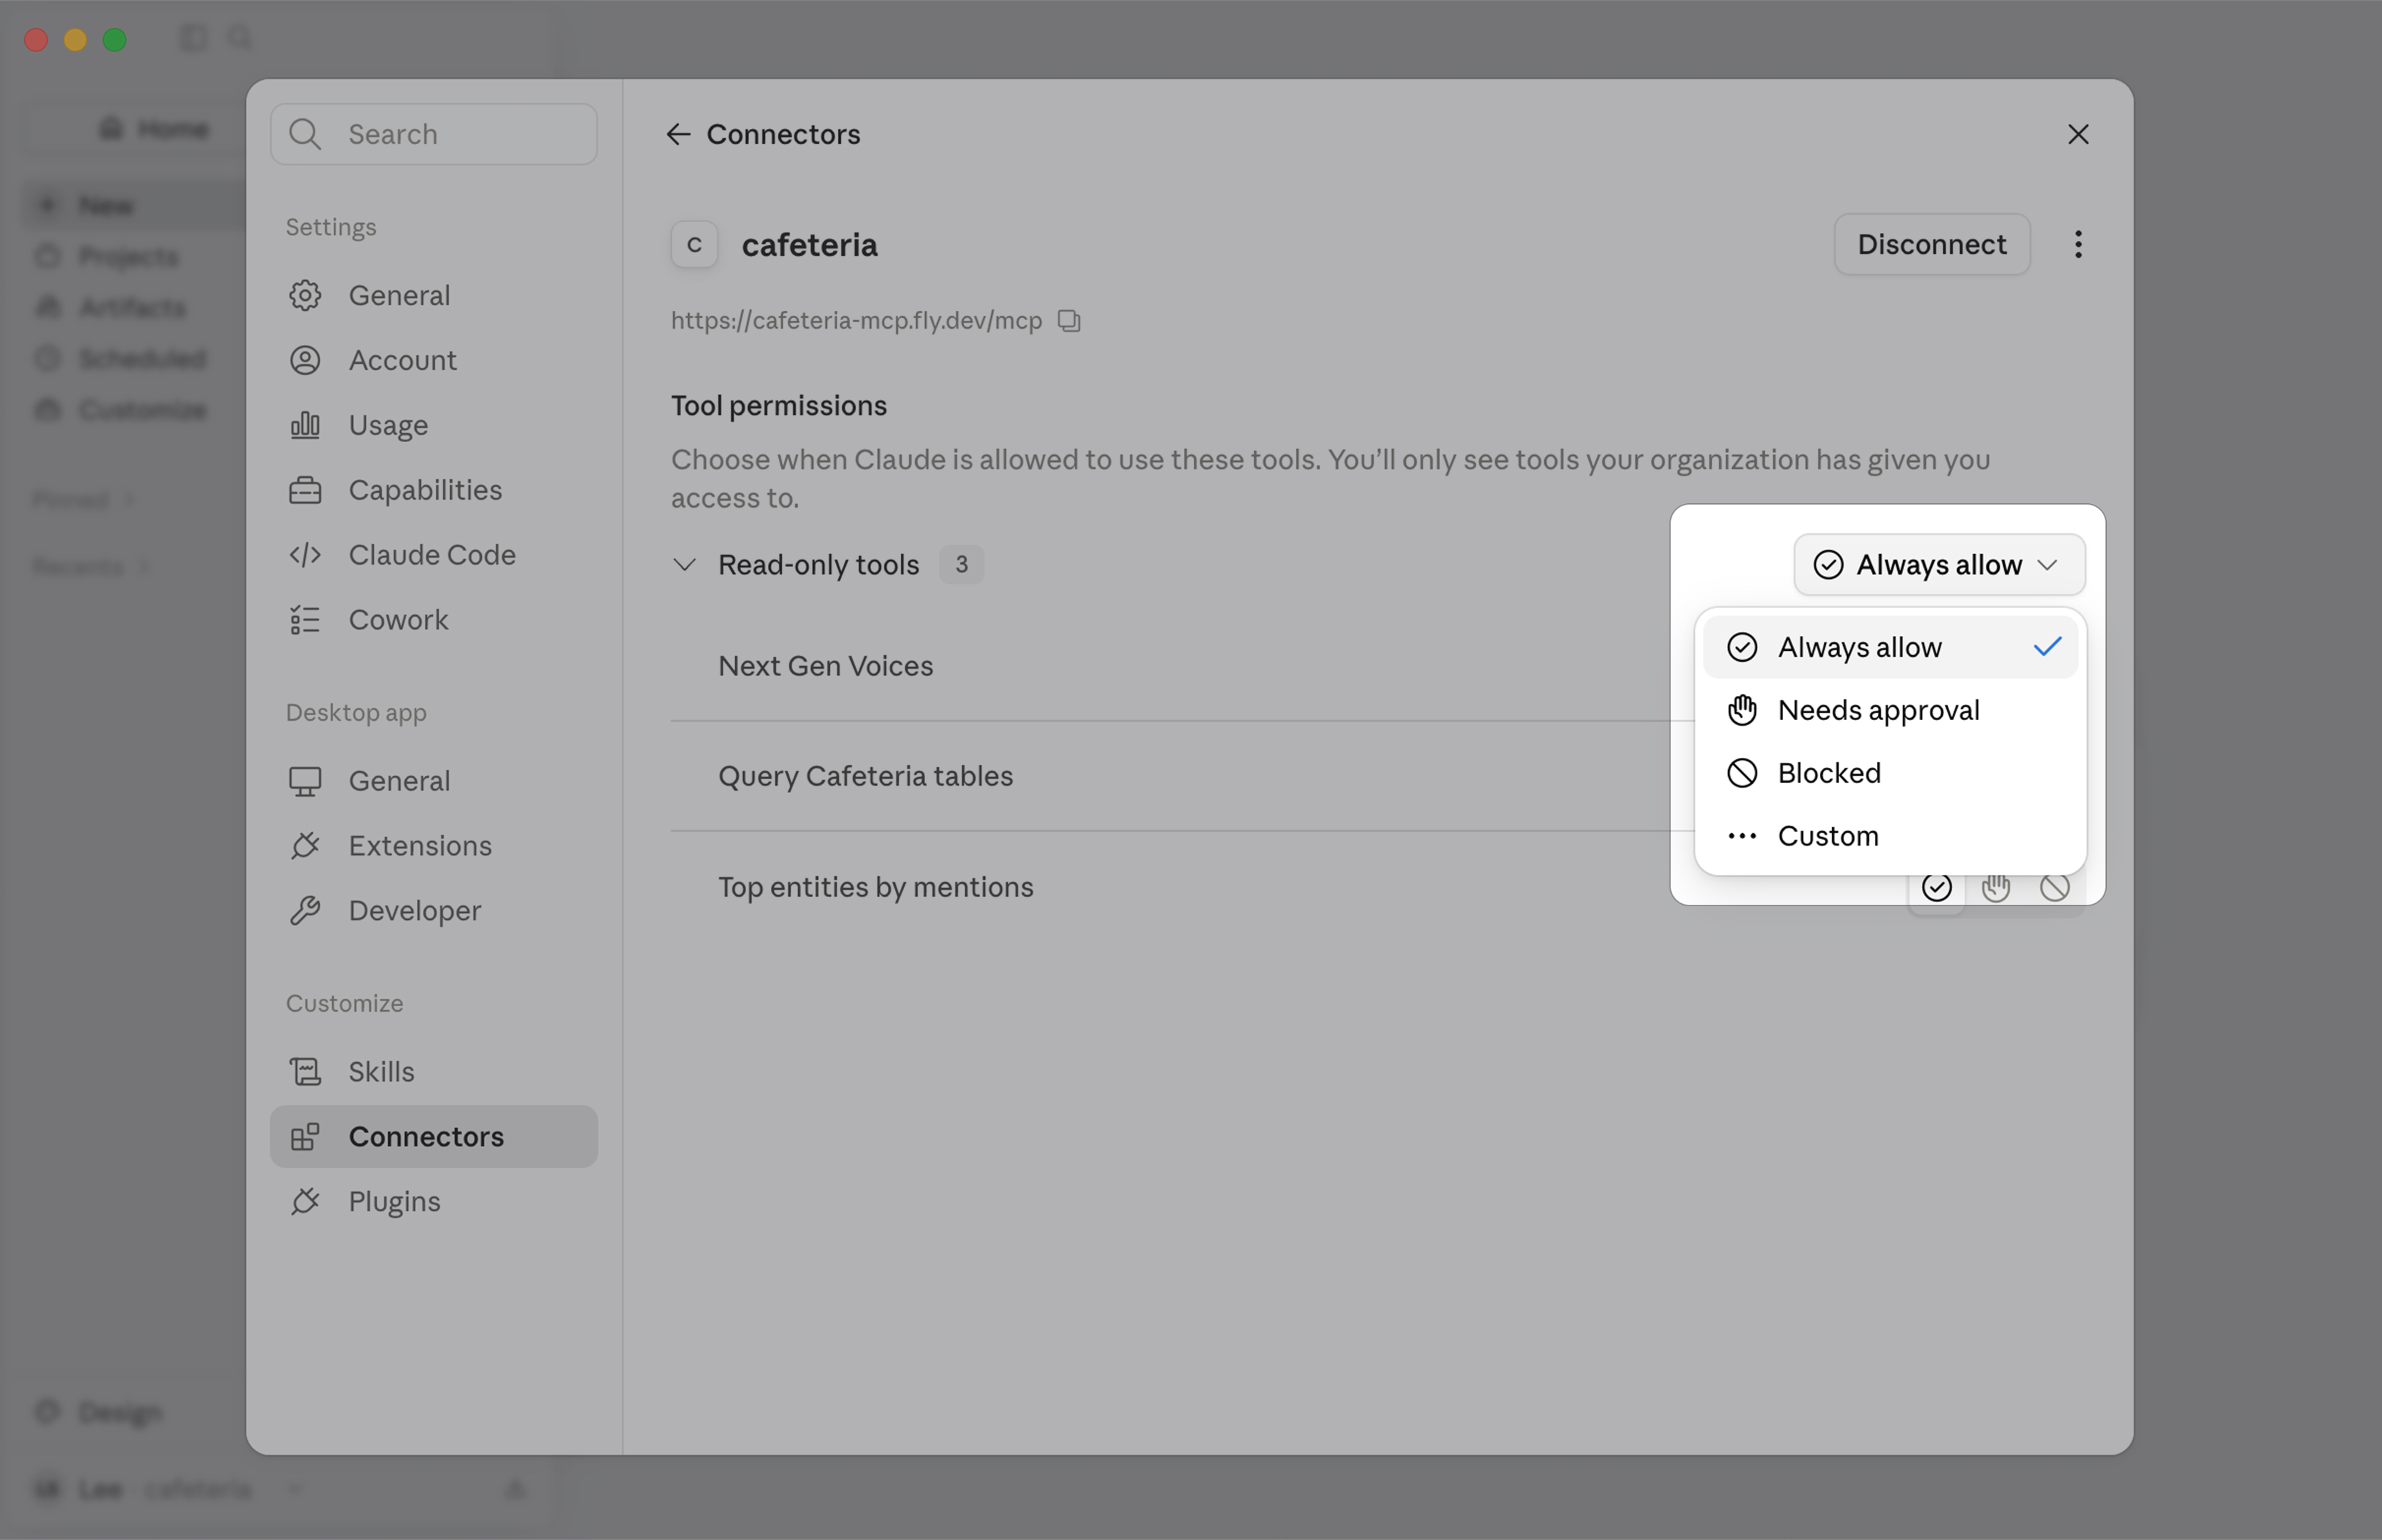Screen dimensions: 2382x1540
Task: Close the settings dialog with X
Action: pyautogui.click(x=2078, y=134)
